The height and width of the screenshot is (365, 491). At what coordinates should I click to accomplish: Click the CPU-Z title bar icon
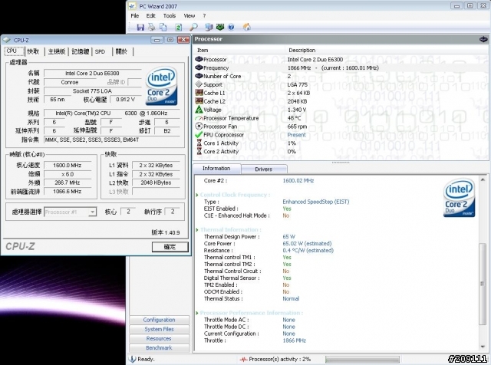coord(7,40)
